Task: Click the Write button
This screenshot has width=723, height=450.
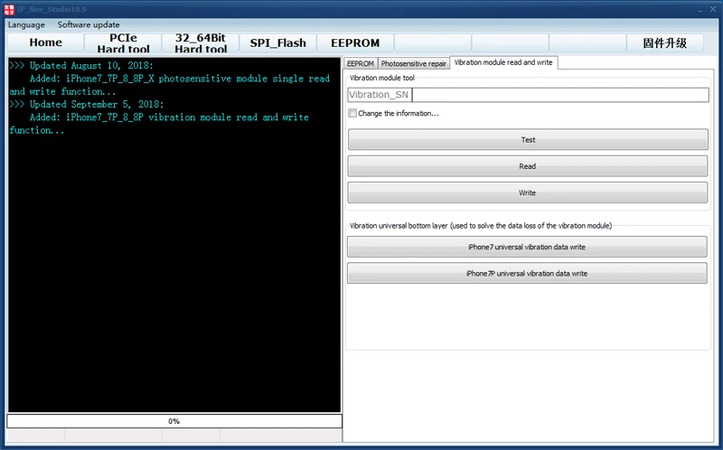Action: [x=528, y=192]
